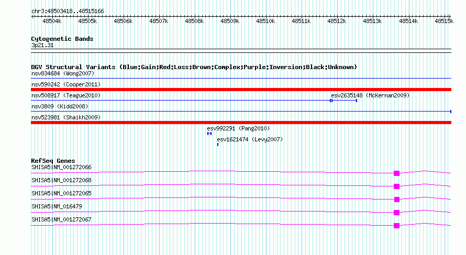Click the 48508k ruler tick label
466x255 pixels.
point(194,21)
